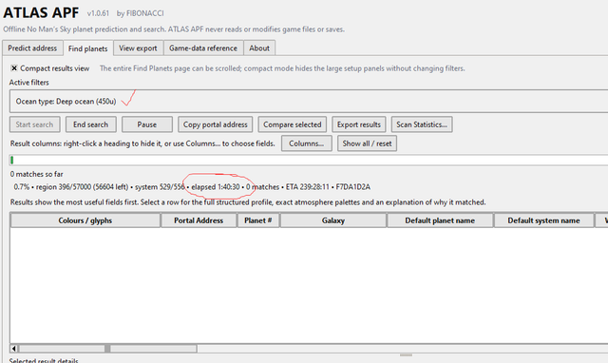Click the Active filters label
Viewport: 608px width, 363px height.
(x=29, y=83)
